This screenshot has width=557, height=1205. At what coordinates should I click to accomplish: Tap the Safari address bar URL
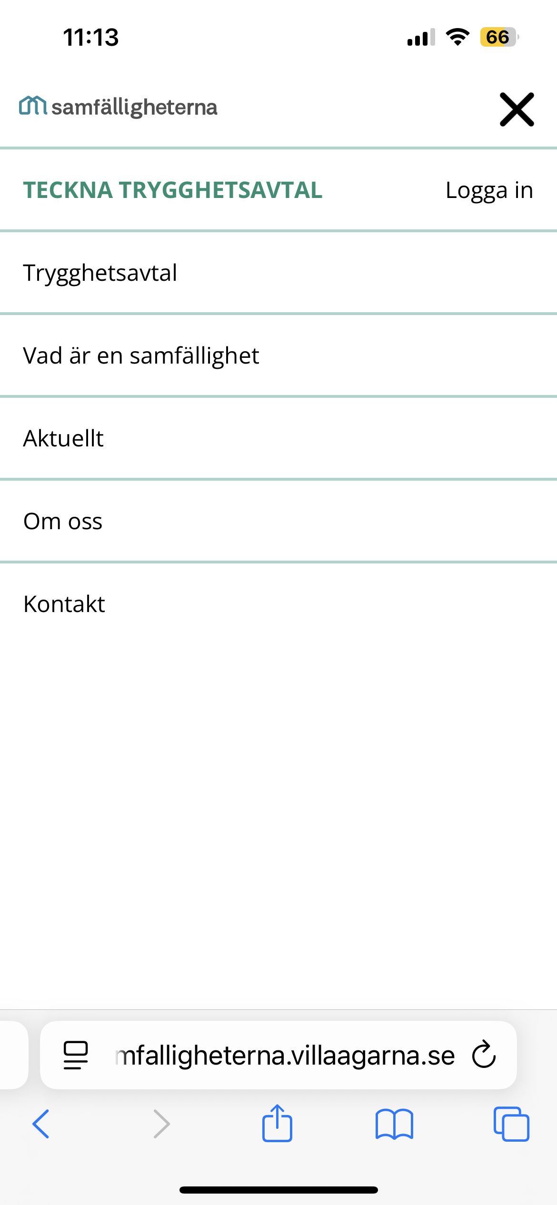point(285,1055)
